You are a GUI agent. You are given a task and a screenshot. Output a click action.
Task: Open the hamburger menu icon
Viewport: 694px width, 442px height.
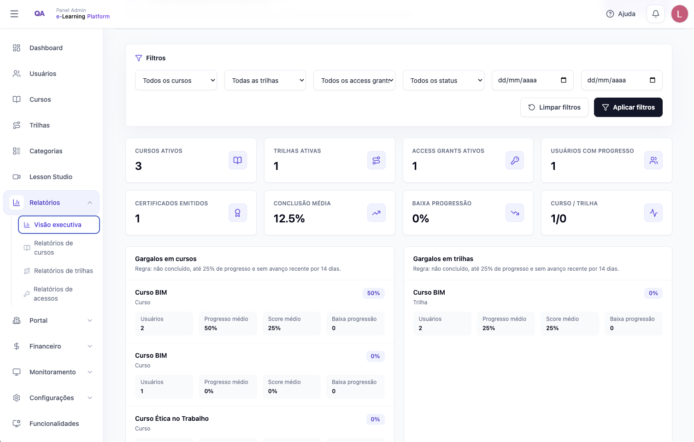coord(14,14)
